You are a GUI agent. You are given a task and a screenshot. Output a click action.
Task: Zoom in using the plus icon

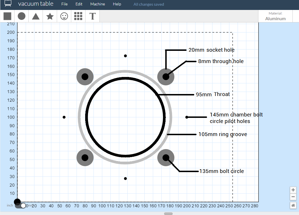293,190
